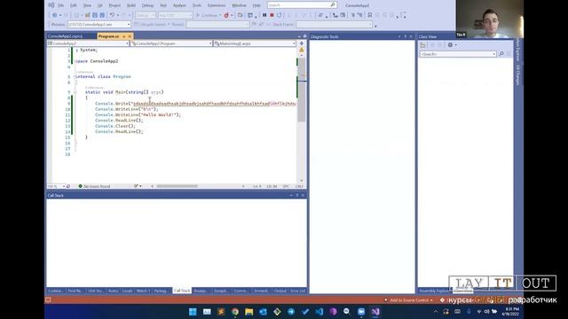Screen dimensions: 568x319
Task: Click Add to Source Control
Action: (x=408, y=300)
